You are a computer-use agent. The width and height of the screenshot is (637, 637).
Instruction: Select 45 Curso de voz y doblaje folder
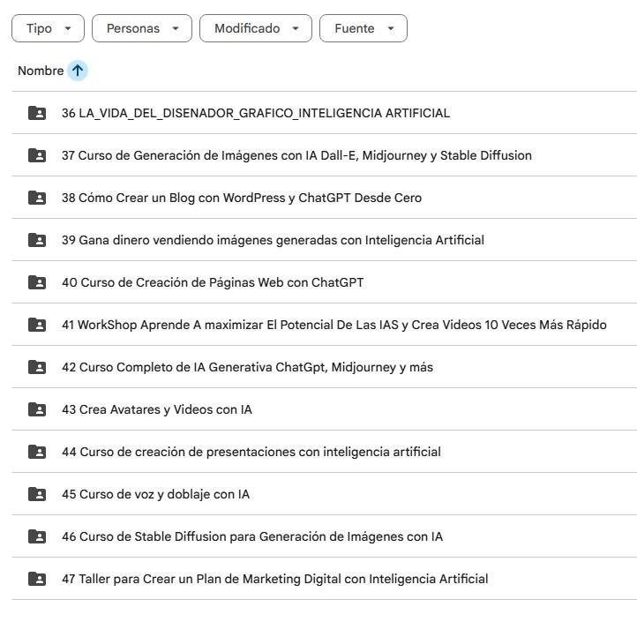(x=324, y=494)
